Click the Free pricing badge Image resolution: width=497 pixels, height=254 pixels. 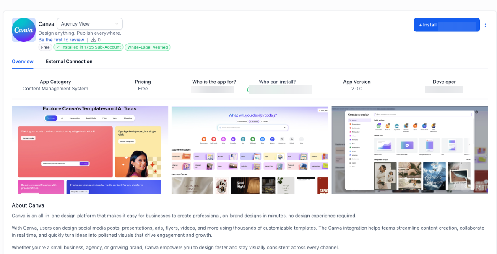coord(45,47)
